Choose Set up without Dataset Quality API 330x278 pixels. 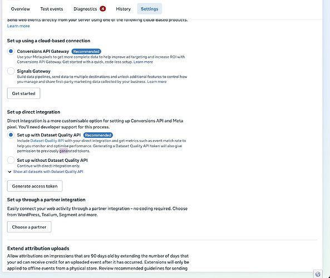tap(11, 160)
